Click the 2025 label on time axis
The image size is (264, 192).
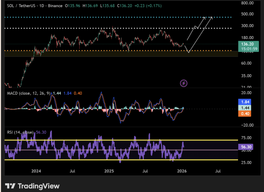click(109, 171)
